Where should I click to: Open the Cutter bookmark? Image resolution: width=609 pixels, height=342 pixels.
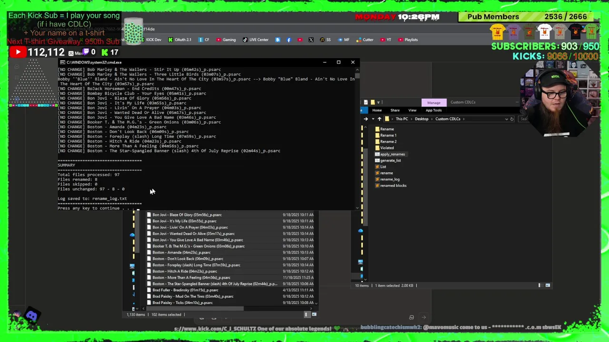tap(365, 40)
